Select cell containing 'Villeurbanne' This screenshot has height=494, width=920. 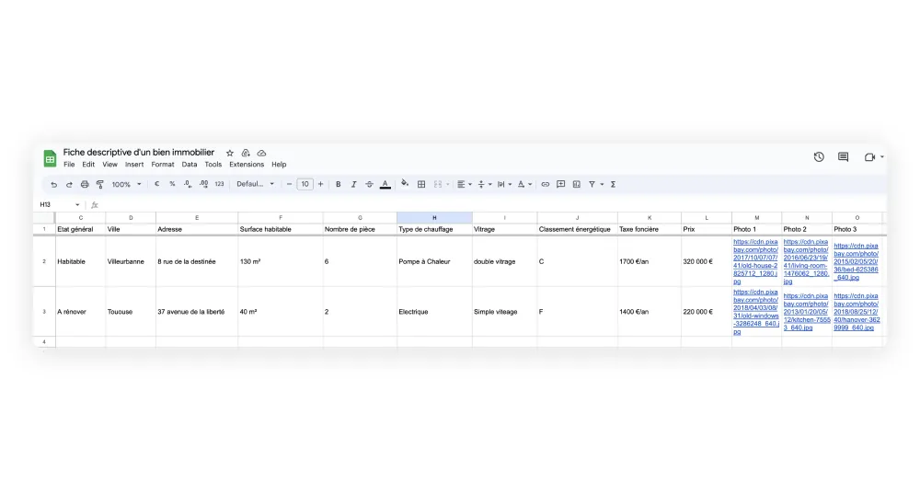131,261
